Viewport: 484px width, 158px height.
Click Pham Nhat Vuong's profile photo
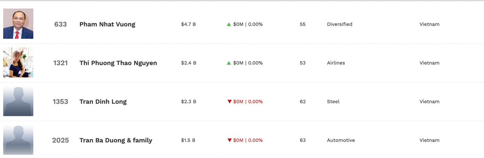[x=18, y=24]
